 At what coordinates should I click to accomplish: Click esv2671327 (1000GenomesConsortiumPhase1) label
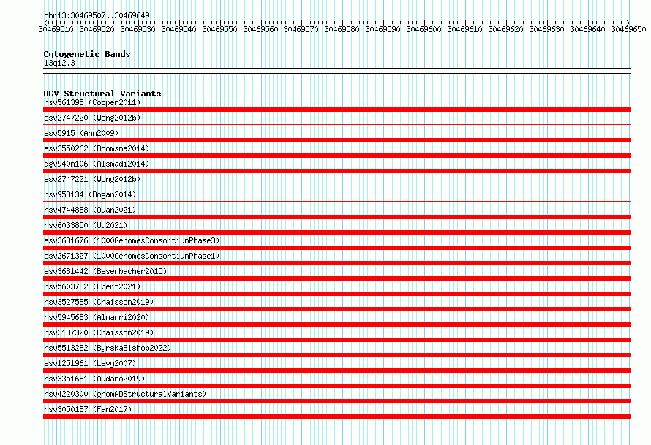click(132, 256)
